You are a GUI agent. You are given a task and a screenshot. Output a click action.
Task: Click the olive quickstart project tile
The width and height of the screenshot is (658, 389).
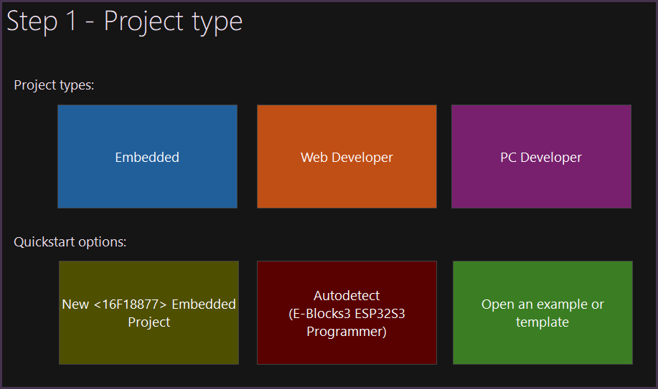point(149,344)
